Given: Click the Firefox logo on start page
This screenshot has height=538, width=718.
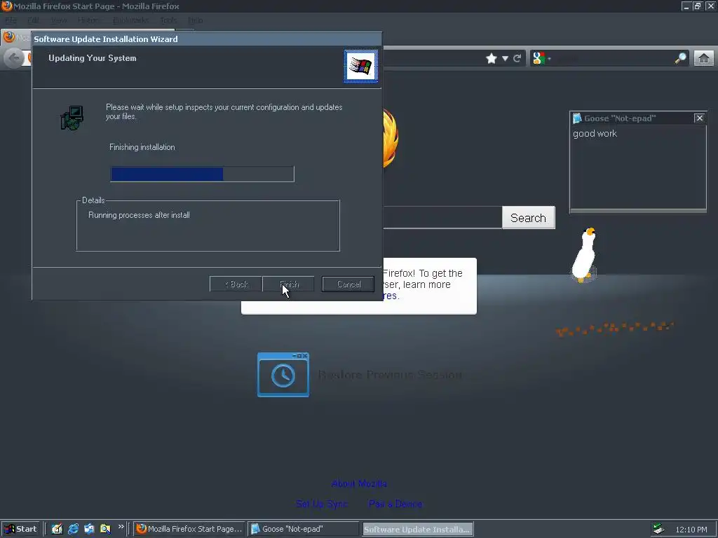Looking at the screenshot, I should click(x=390, y=137).
